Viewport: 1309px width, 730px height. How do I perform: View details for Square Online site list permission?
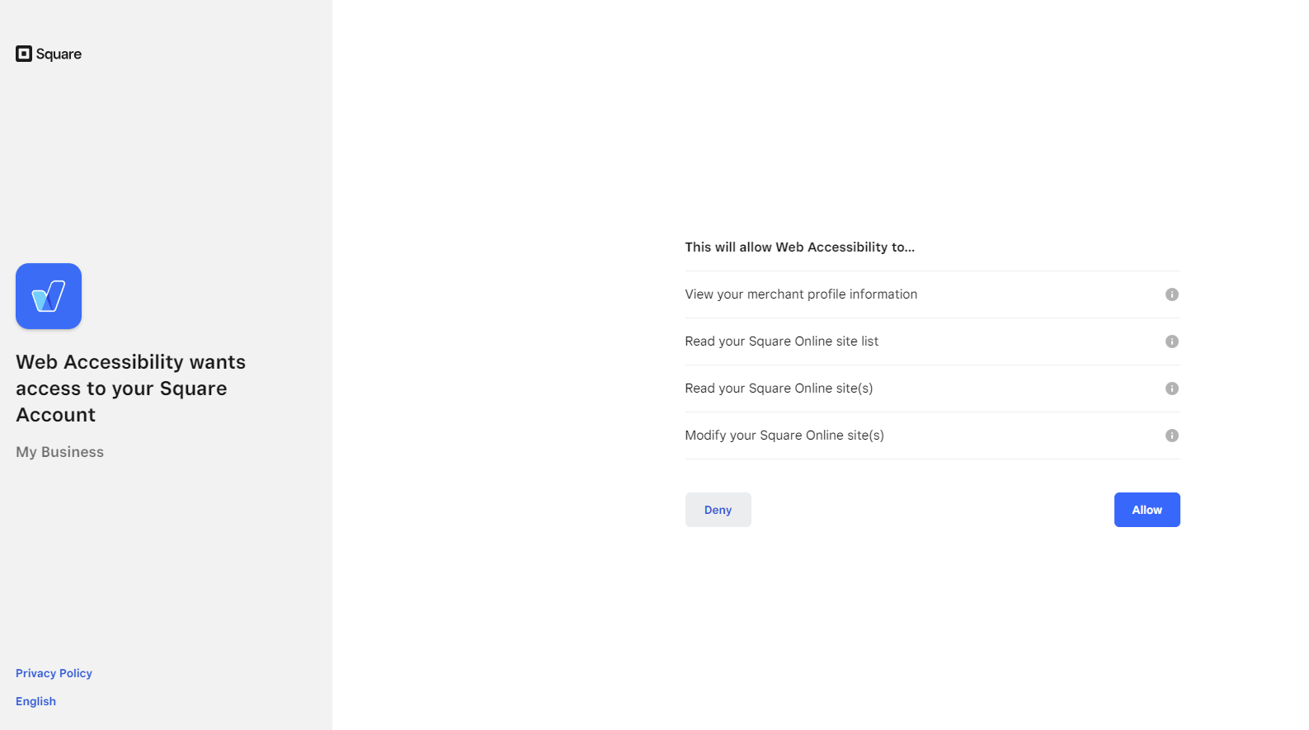pos(1172,341)
